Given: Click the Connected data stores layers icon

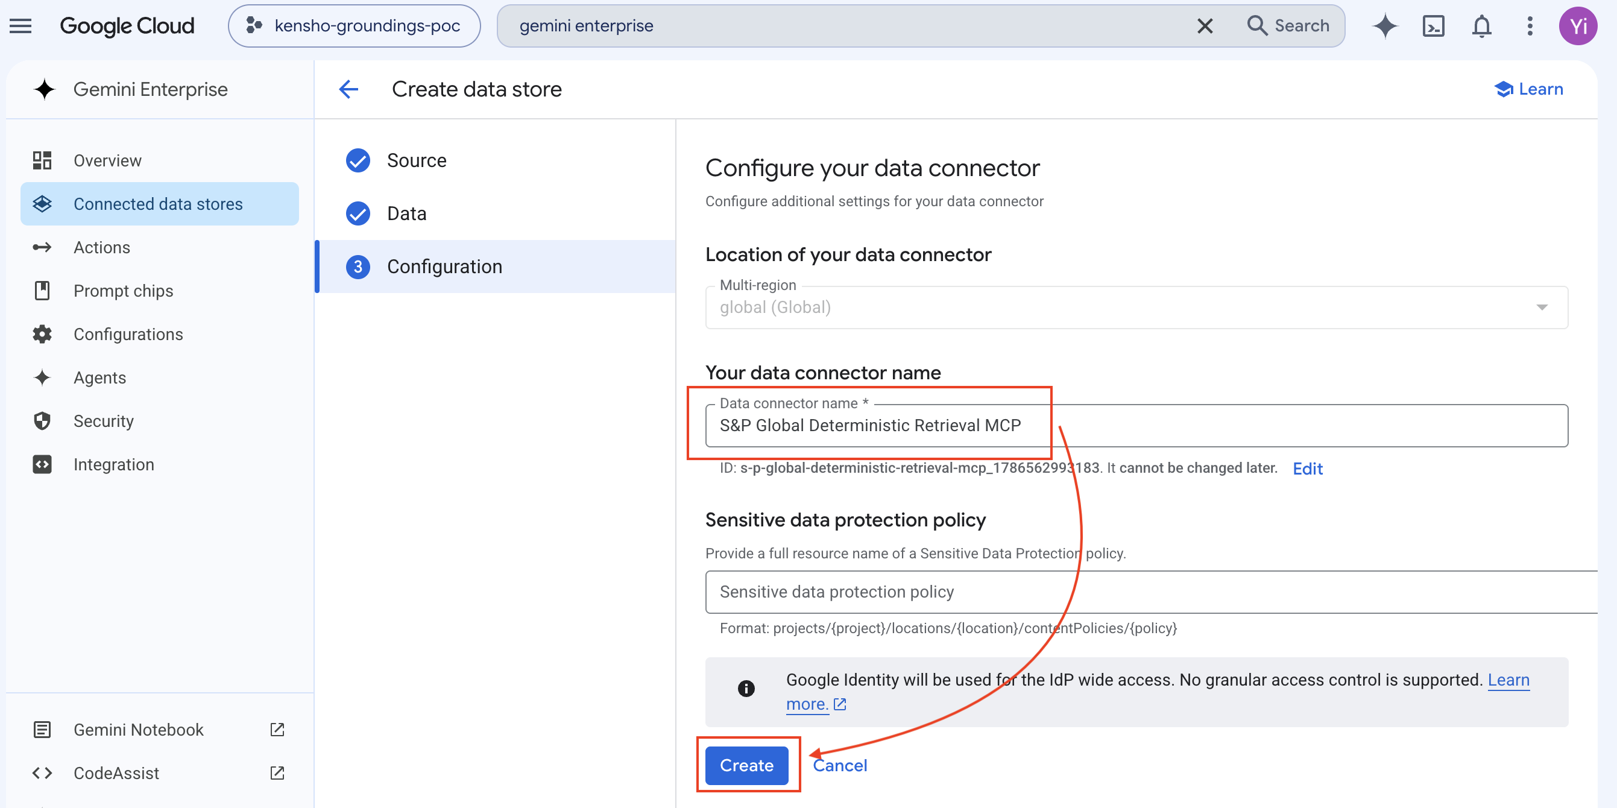Looking at the screenshot, I should pos(42,203).
